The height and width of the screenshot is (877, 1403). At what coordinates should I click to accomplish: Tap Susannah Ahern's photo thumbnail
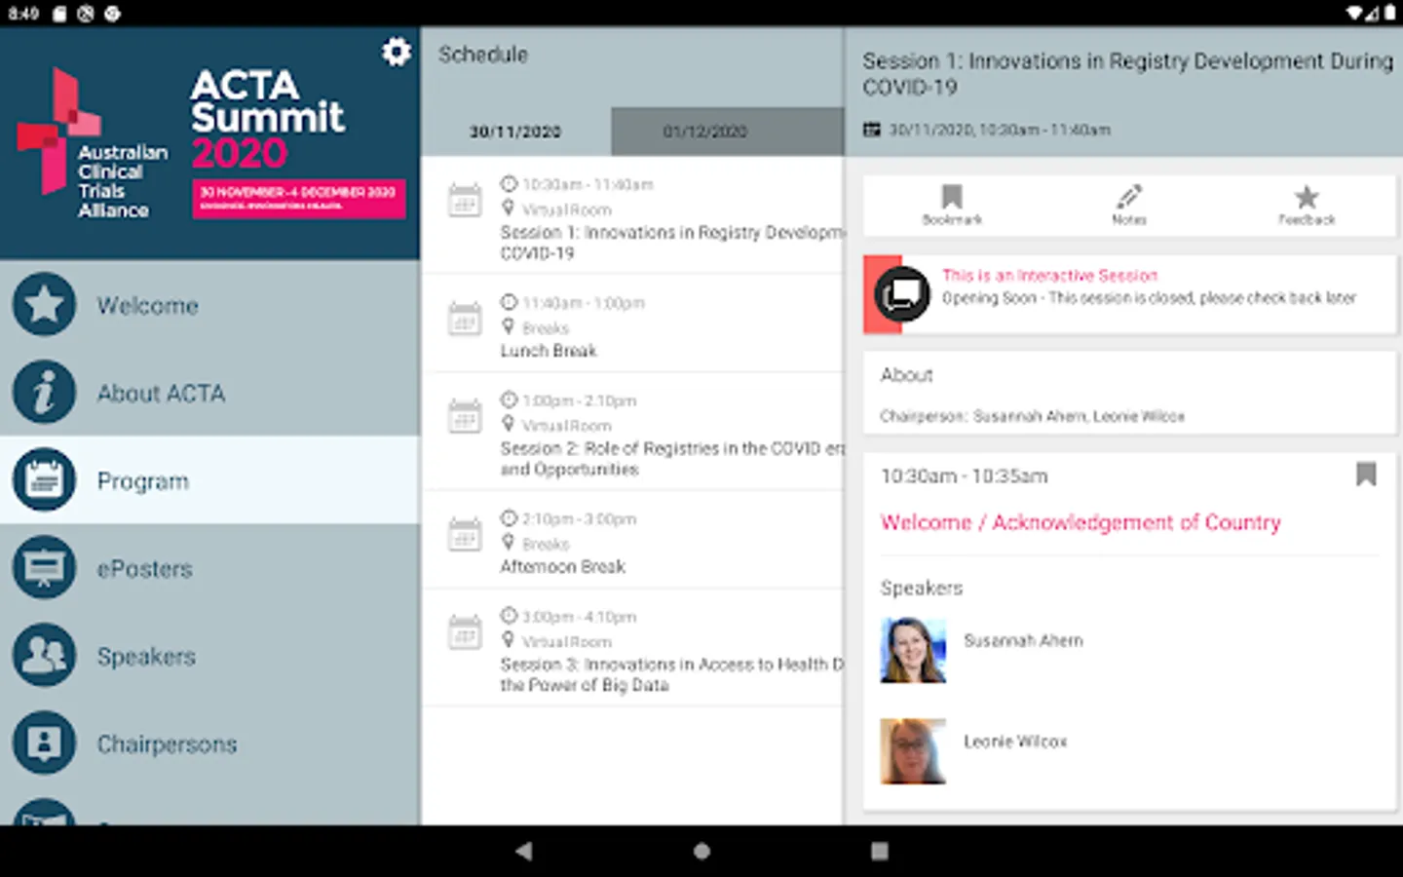point(913,650)
